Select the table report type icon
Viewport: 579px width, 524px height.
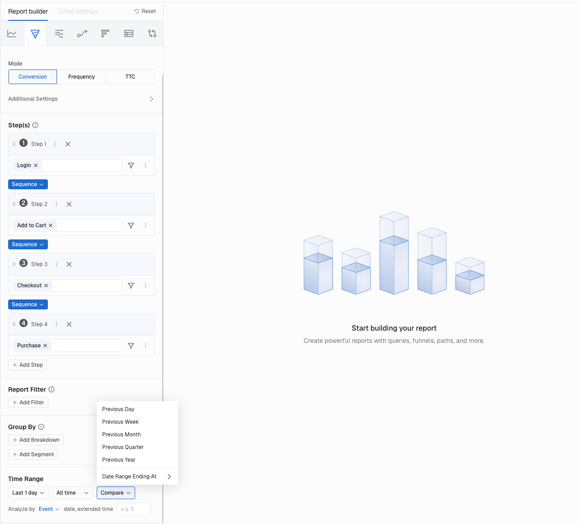(129, 33)
